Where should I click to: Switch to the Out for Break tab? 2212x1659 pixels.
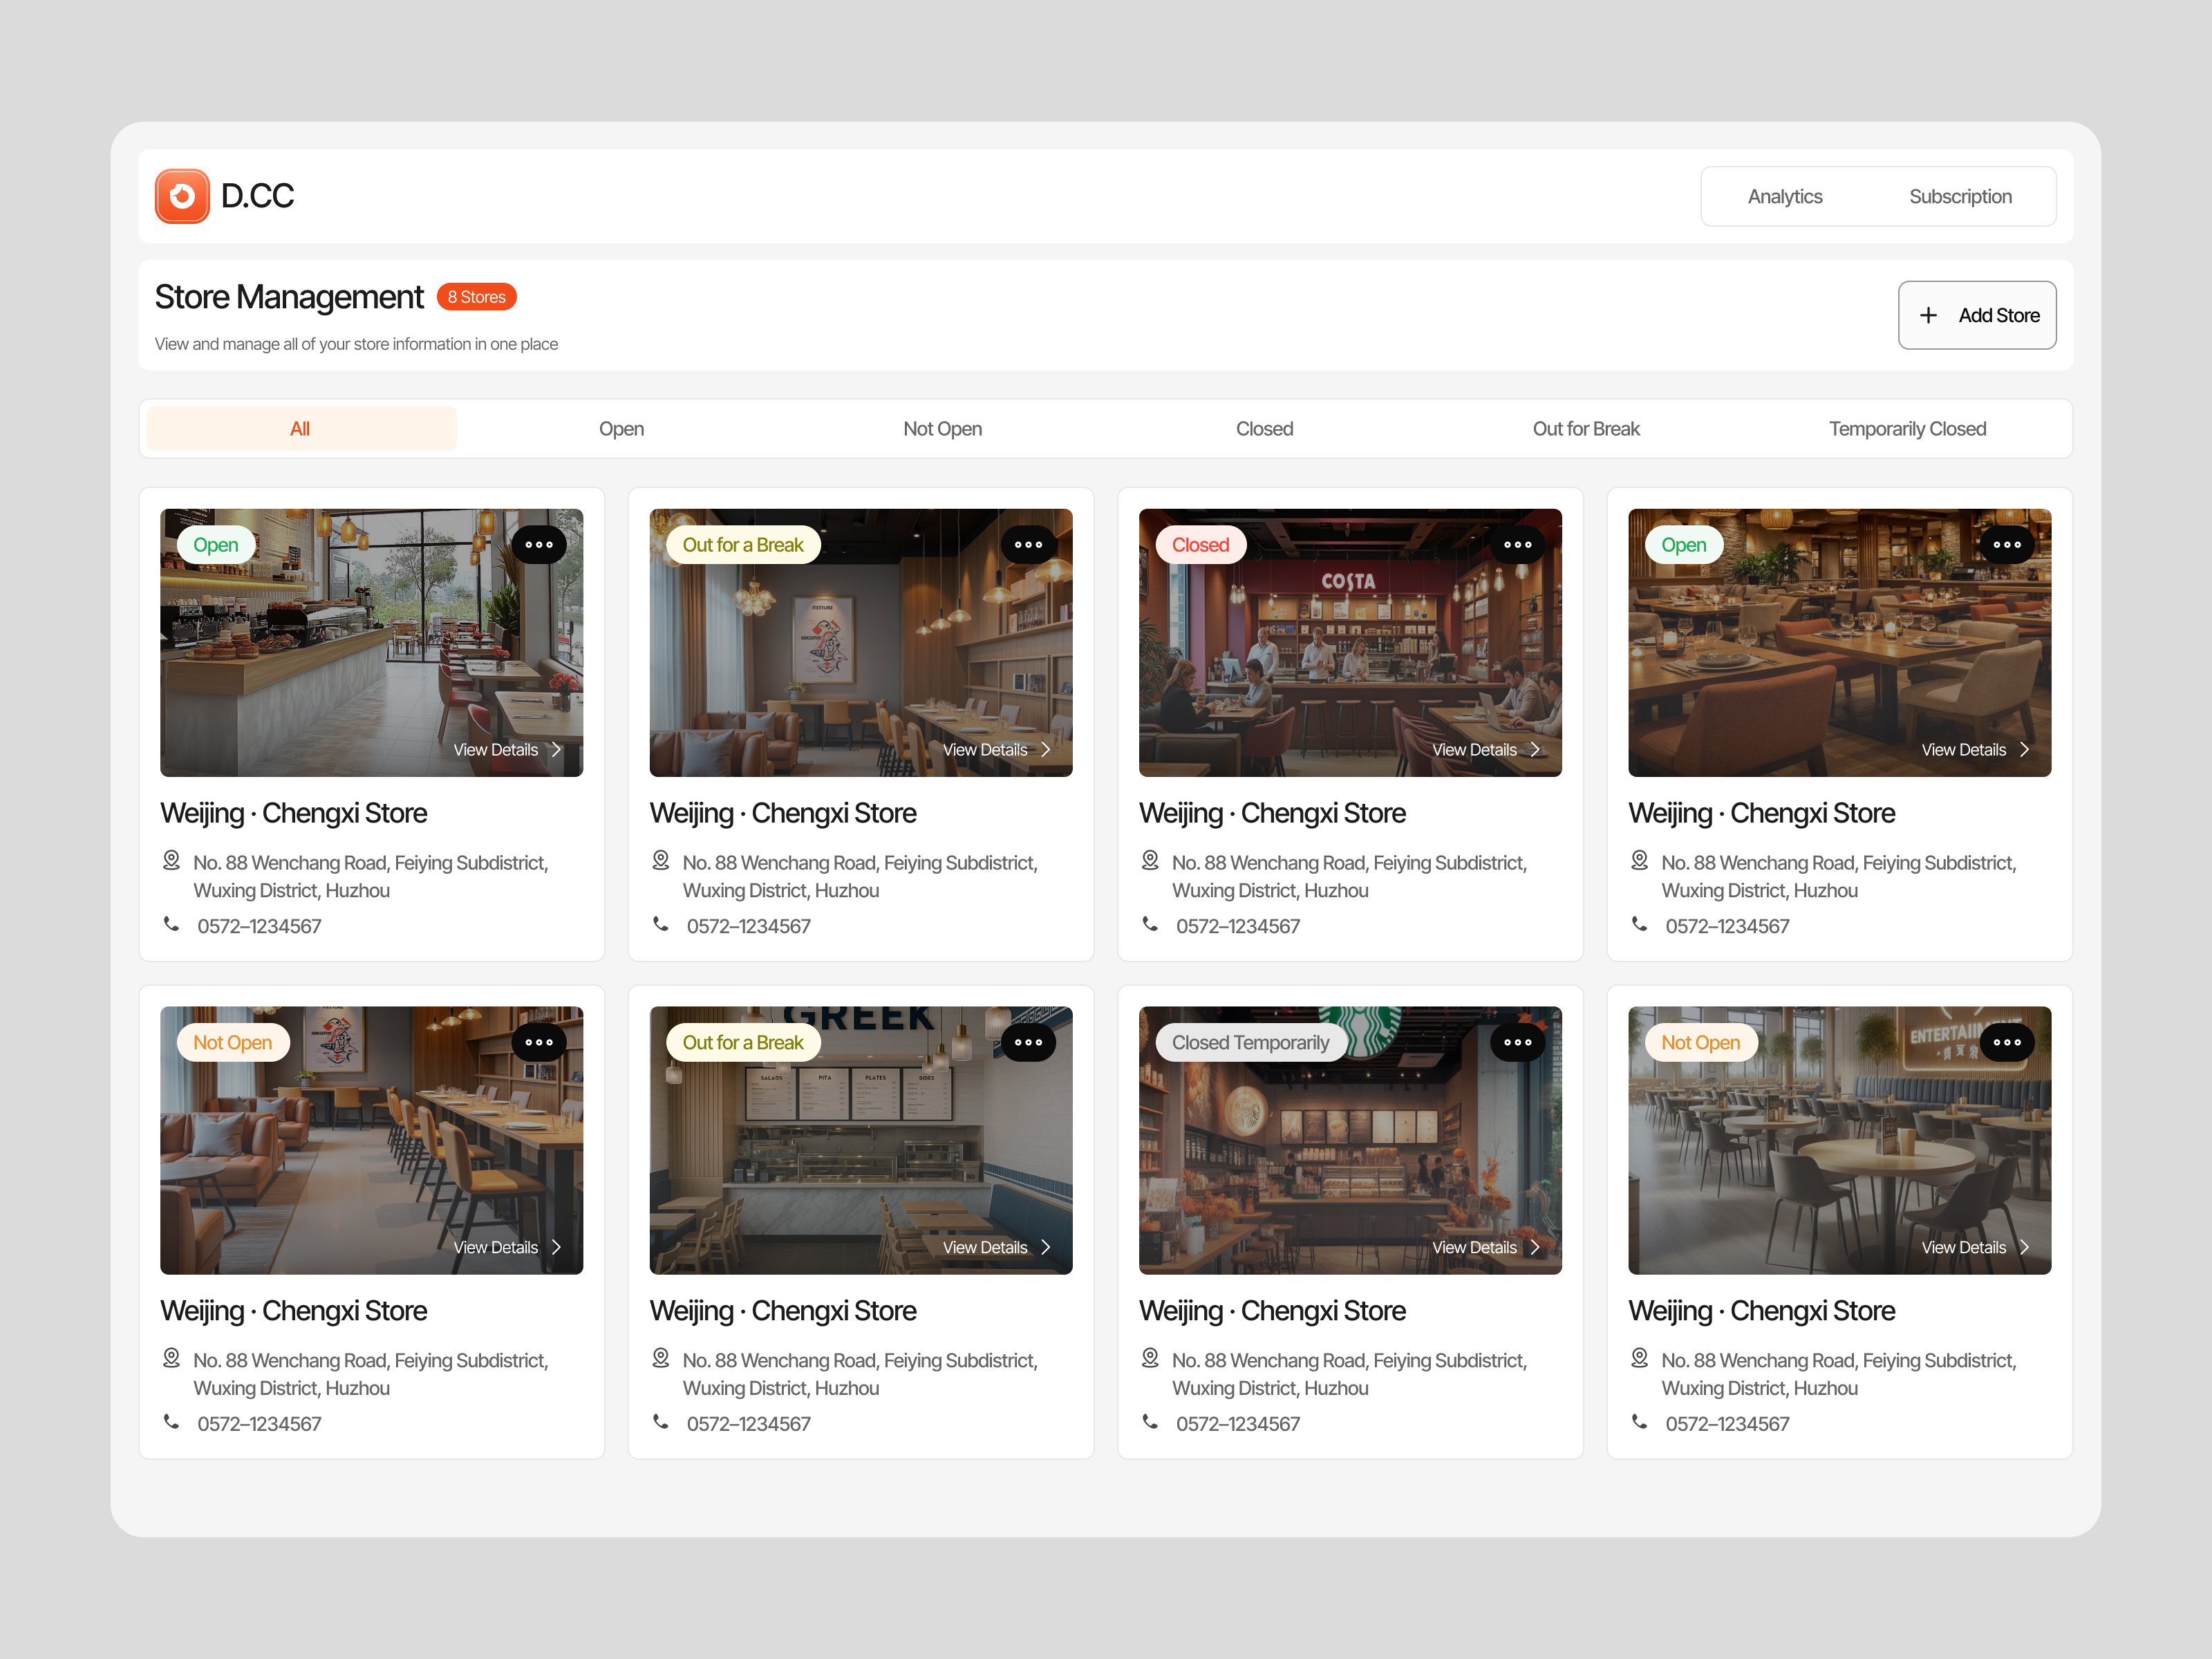[1586, 429]
